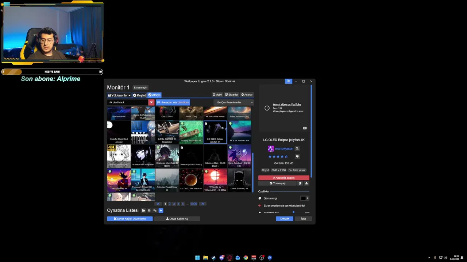This screenshot has width=467, height=262.
Task: Select LG OLED Eclipse jellyfish 4K thumbnail
Action: pos(215,132)
